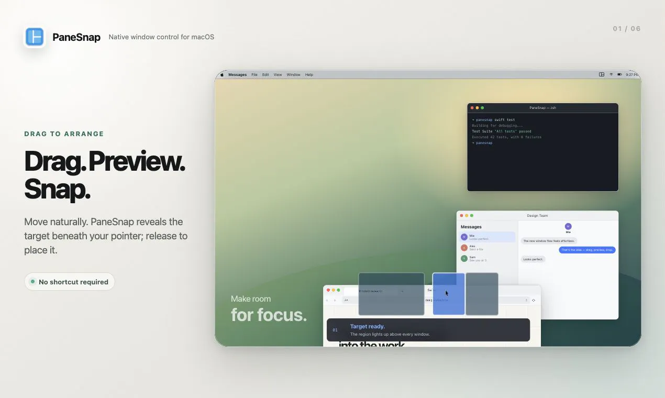Click the 'No shortcut required' pill
The height and width of the screenshot is (398, 665).
pos(70,282)
